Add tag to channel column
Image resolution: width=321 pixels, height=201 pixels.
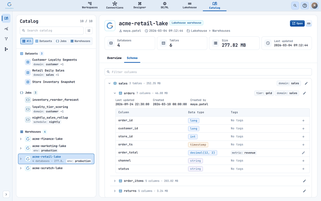(x=303, y=161)
